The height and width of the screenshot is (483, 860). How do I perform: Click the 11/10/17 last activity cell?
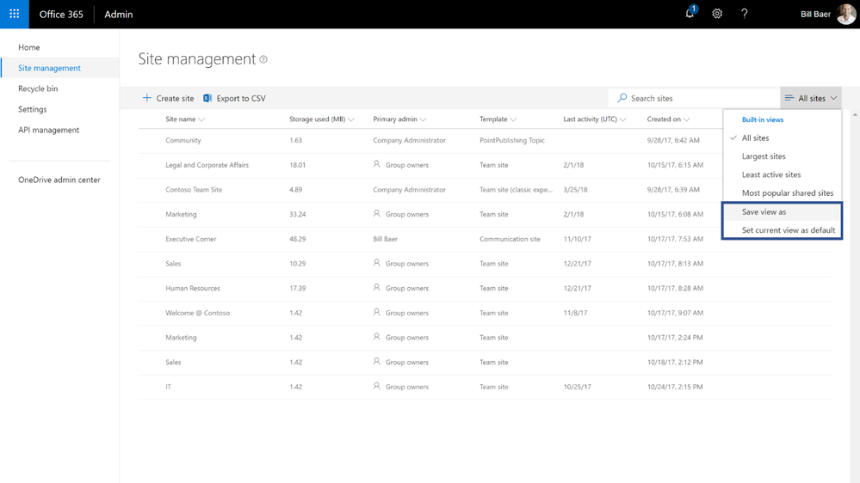577,239
